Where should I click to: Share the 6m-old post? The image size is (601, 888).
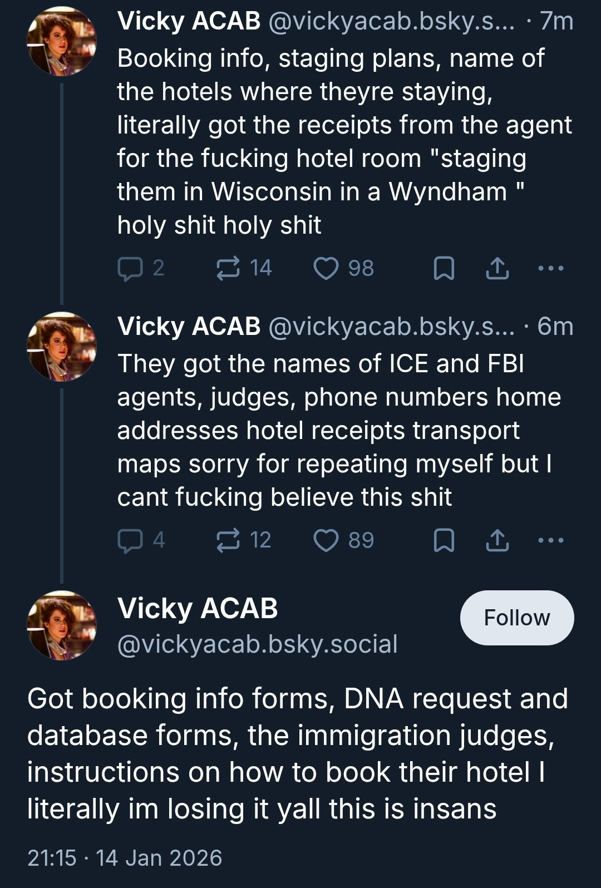497,540
